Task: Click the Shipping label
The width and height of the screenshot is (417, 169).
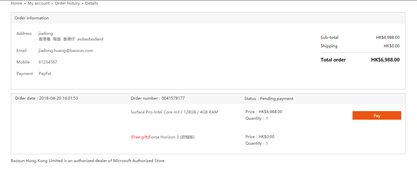Action: (x=329, y=46)
